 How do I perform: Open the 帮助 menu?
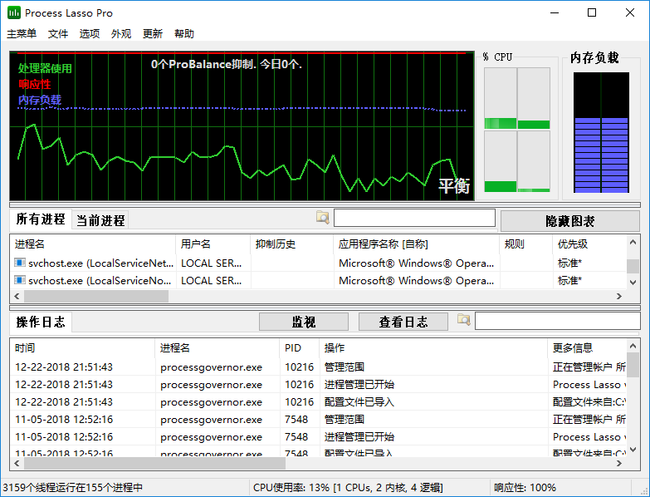coord(184,33)
